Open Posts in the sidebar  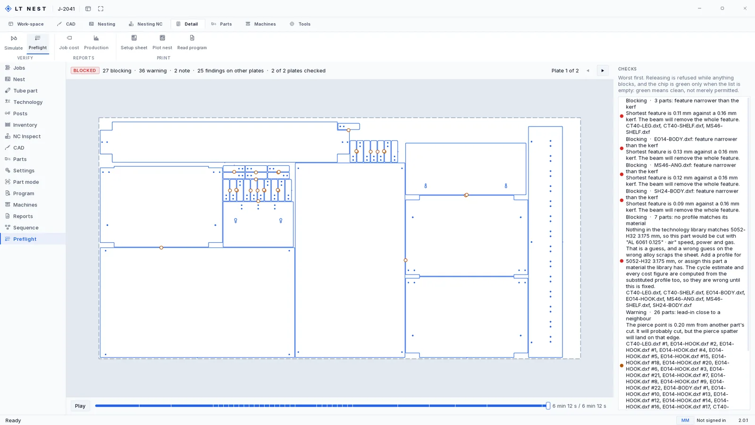click(x=33, y=113)
